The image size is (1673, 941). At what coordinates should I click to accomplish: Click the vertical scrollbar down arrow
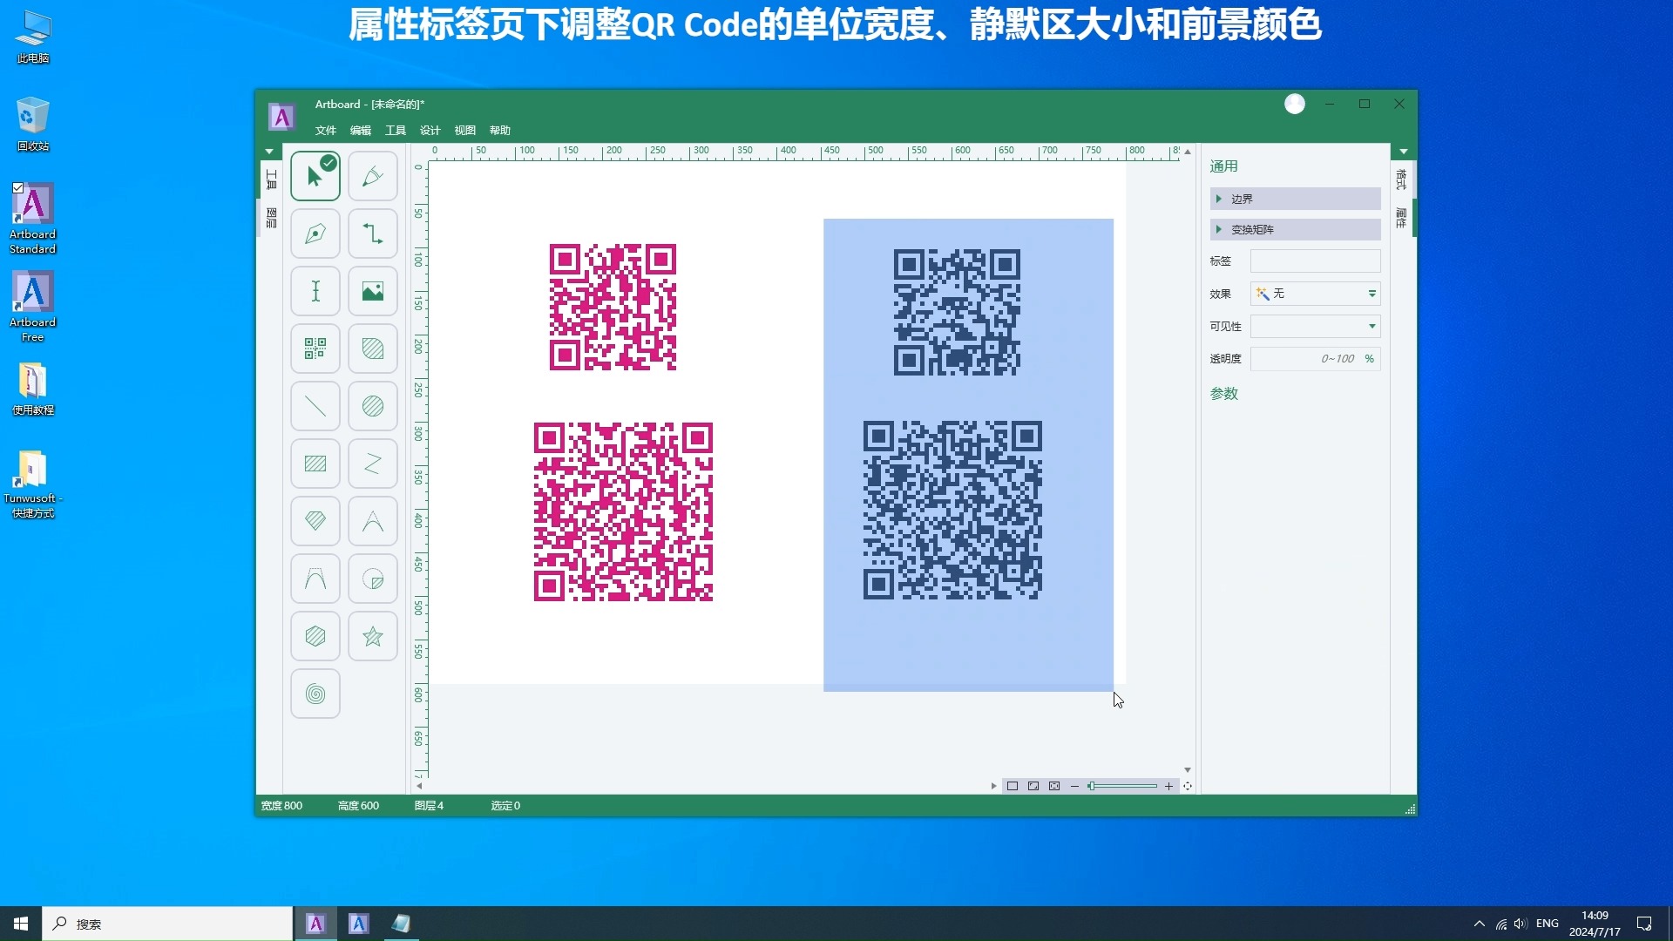tap(1188, 770)
